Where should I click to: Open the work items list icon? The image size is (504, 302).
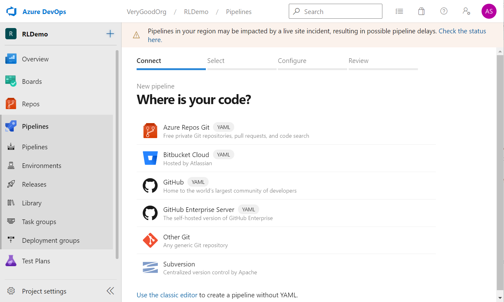[x=399, y=12]
